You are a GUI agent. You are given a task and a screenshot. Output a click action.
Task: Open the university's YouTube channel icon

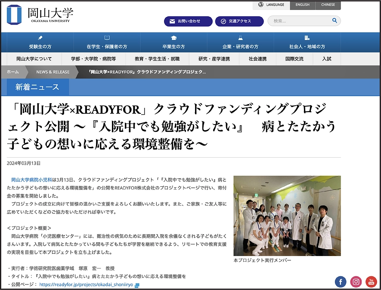coord(371,281)
